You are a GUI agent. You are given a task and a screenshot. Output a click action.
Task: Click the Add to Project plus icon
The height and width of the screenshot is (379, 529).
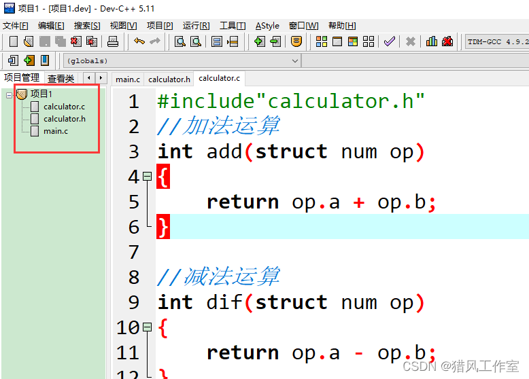tap(259, 41)
